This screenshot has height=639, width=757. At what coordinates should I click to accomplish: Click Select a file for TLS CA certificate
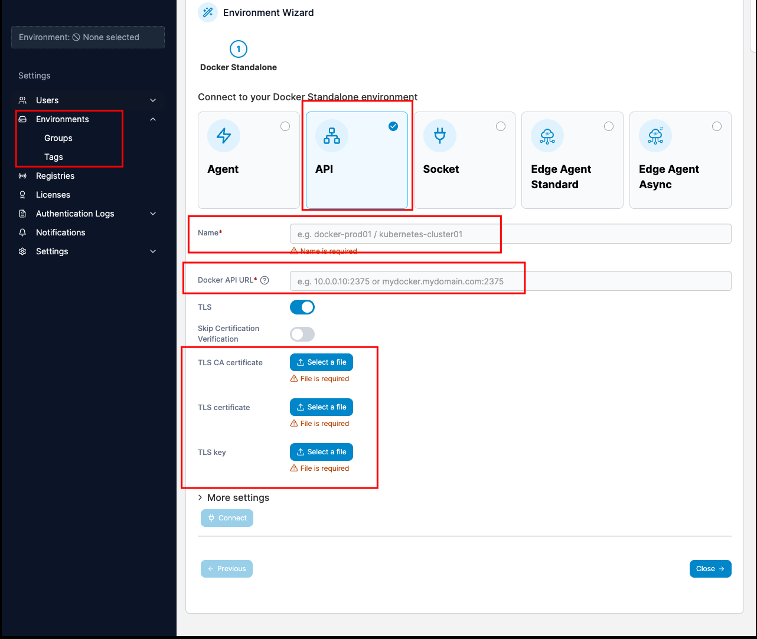pyautogui.click(x=321, y=362)
